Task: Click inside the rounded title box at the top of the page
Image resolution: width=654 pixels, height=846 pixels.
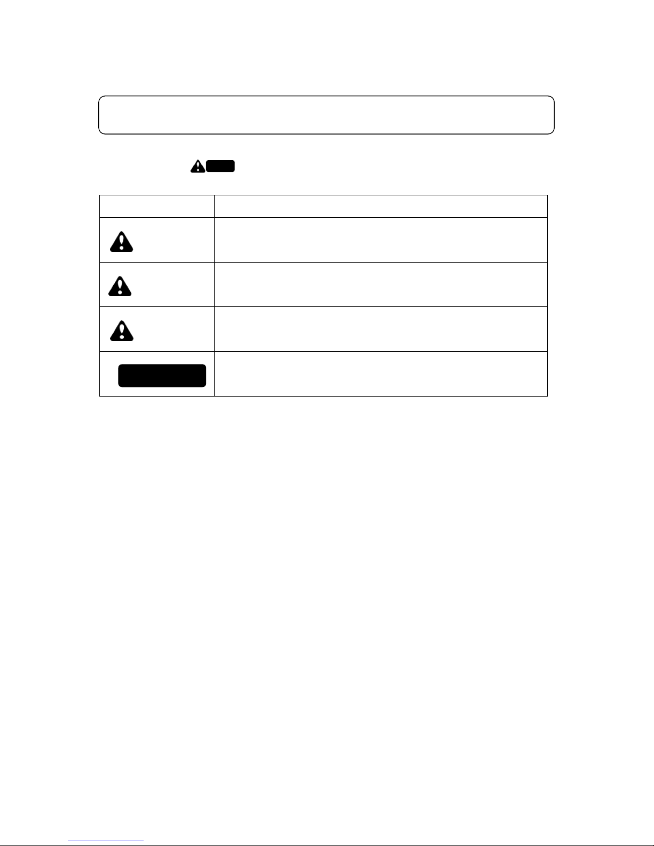Action: coord(326,115)
